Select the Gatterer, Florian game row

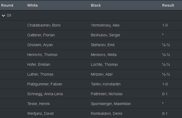pos(41,35)
